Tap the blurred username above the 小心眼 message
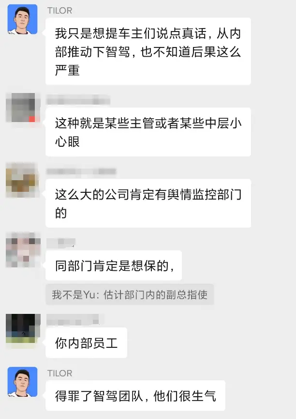 [78, 100]
